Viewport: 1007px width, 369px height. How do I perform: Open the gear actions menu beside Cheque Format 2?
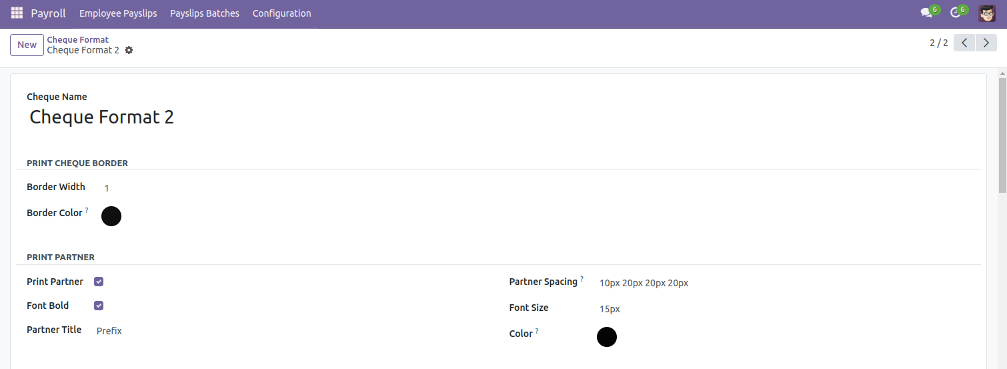(129, 50)
